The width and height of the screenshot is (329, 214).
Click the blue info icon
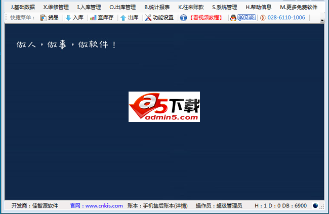(183, 18)
